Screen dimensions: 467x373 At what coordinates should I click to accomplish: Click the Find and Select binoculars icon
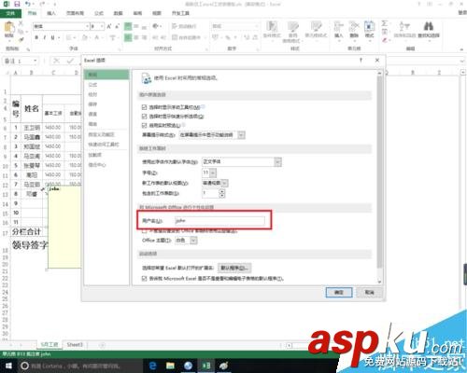pyautogui.click(x=429, y=30)
